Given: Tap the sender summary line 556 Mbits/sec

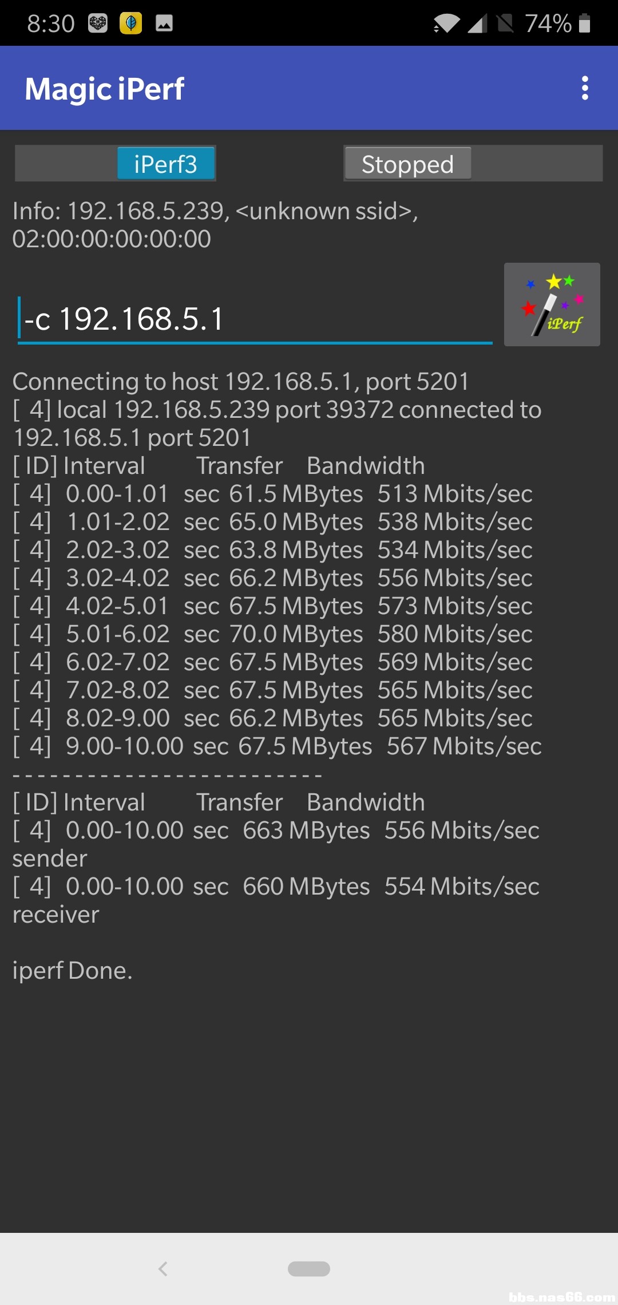Looking at the screenshot, I should (276, 831).
